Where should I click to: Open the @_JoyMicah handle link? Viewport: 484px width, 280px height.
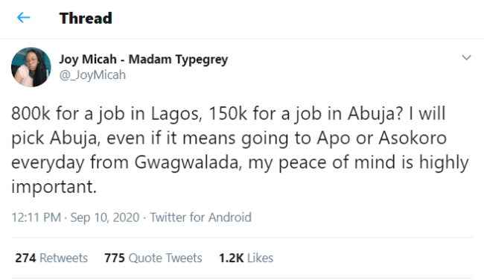[92, 75]
